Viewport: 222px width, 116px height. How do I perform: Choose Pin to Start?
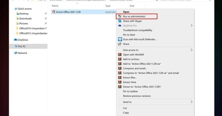pyautogui.click(x=129, y=35)
